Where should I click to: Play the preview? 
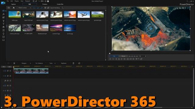pos(110,59)
